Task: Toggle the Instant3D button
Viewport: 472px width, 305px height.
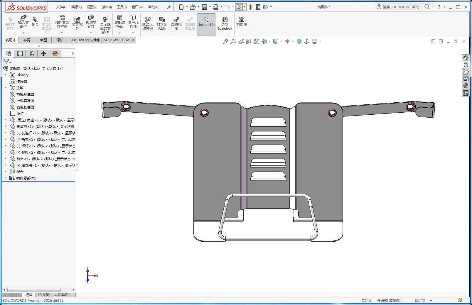Action: 206,25
